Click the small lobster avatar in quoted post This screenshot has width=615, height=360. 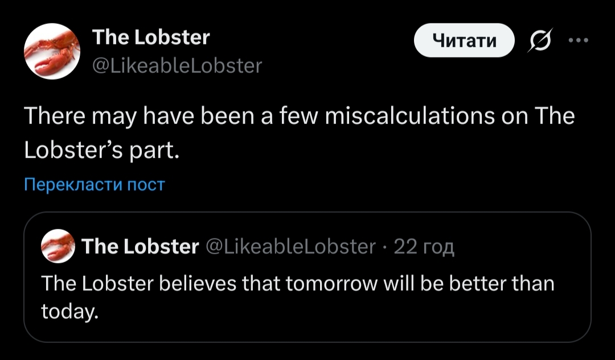tap(58, 246)
